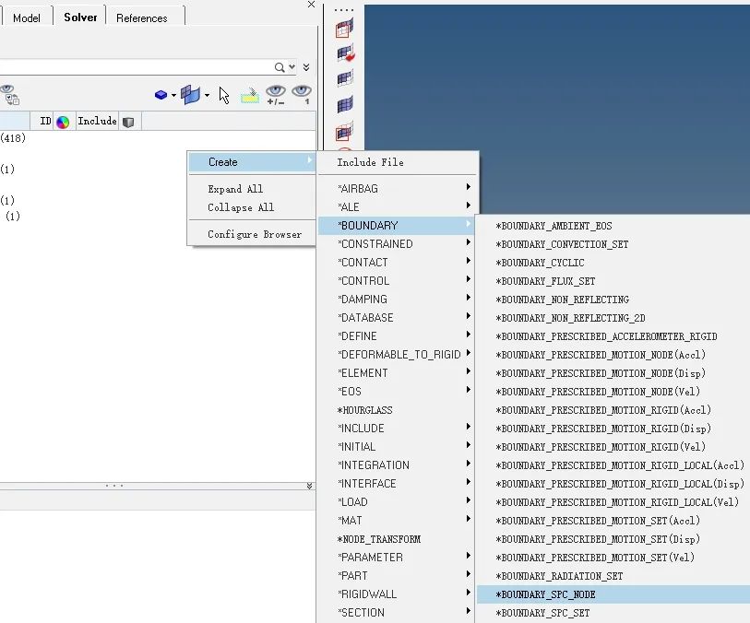Click the blue solid block entity icon

click(x=161, y=95)
